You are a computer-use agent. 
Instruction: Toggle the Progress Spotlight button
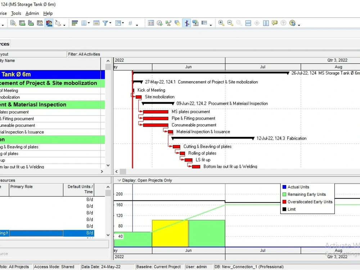186,23
